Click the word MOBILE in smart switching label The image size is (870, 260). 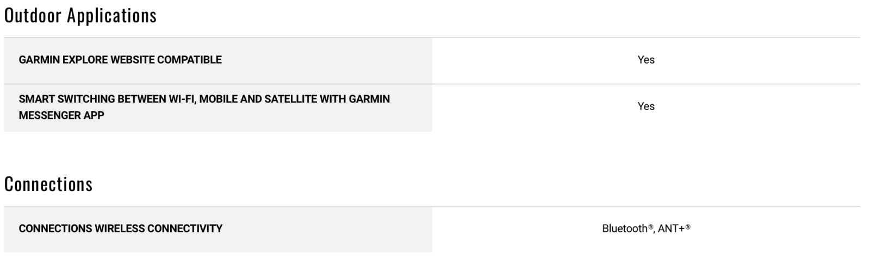coord(219,99)
